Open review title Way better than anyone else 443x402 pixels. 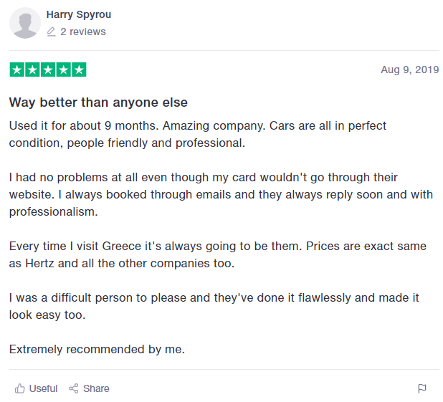click(98, 102)
